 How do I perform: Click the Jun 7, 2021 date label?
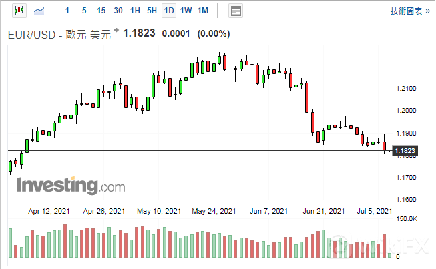[x=268, y=211]
